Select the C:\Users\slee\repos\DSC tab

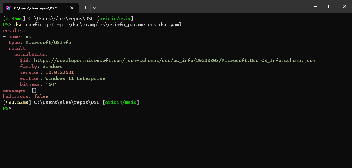coord(35,8)
